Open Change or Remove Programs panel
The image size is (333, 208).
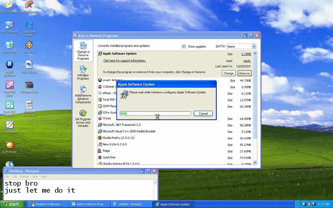83,51
